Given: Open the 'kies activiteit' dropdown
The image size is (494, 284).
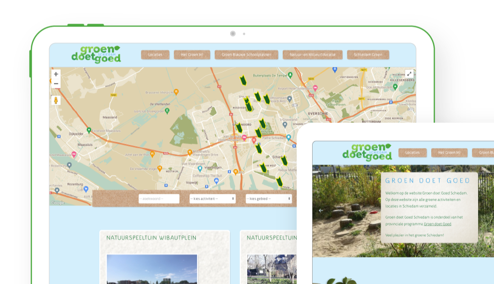Looking at the screenshot, I should [x=212, y=199].
